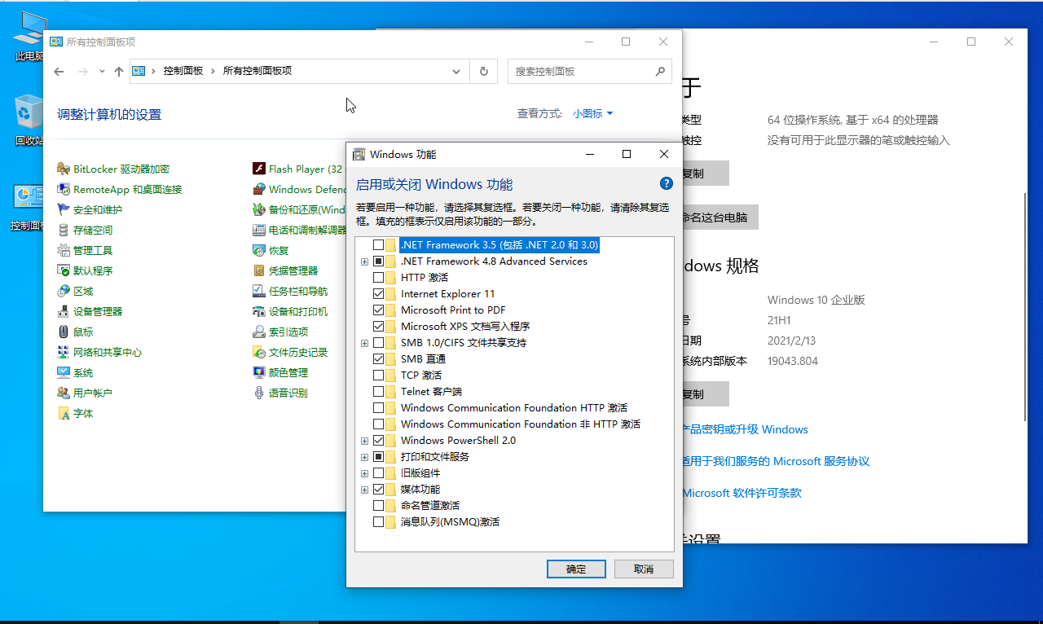Click 搜索控制面板 search field

coord(590,72)
